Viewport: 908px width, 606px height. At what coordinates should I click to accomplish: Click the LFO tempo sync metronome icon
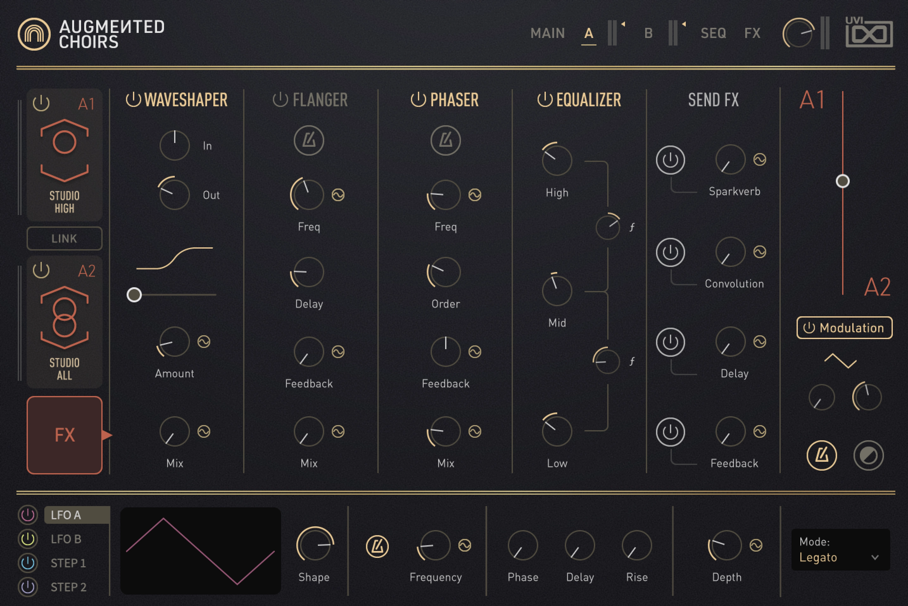[x=377, y=547]
